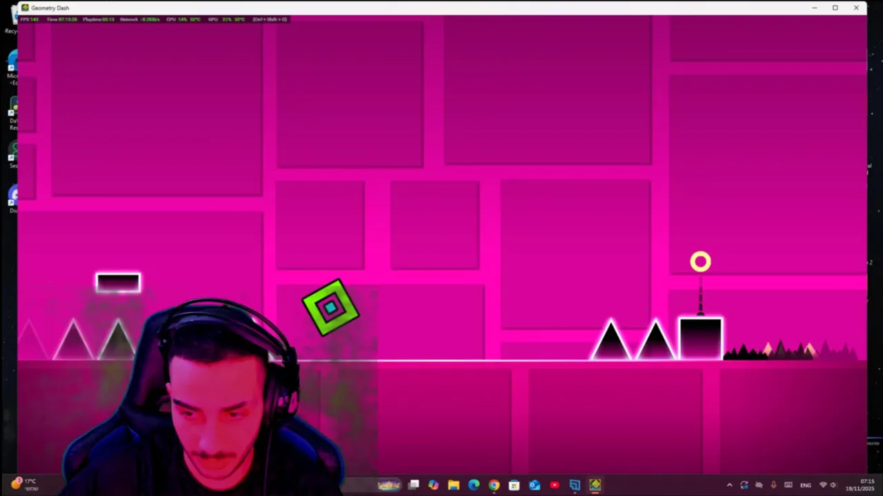This screenshot has width=883, height=496.
Task: Open the touch keyboard tray icon
Action: tap(788, 485)
